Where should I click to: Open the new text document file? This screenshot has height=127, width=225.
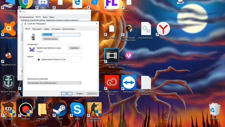[x=146, y=83]
